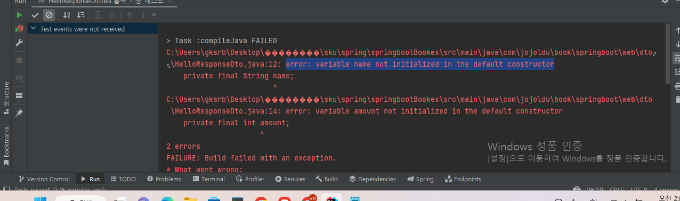Clear console with trash icon
This screenshot has height=201, width=680.
pyautogui.click(x=677, y=99)
